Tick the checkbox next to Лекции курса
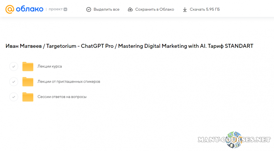274x151 pixels. (x=13, y=66)
